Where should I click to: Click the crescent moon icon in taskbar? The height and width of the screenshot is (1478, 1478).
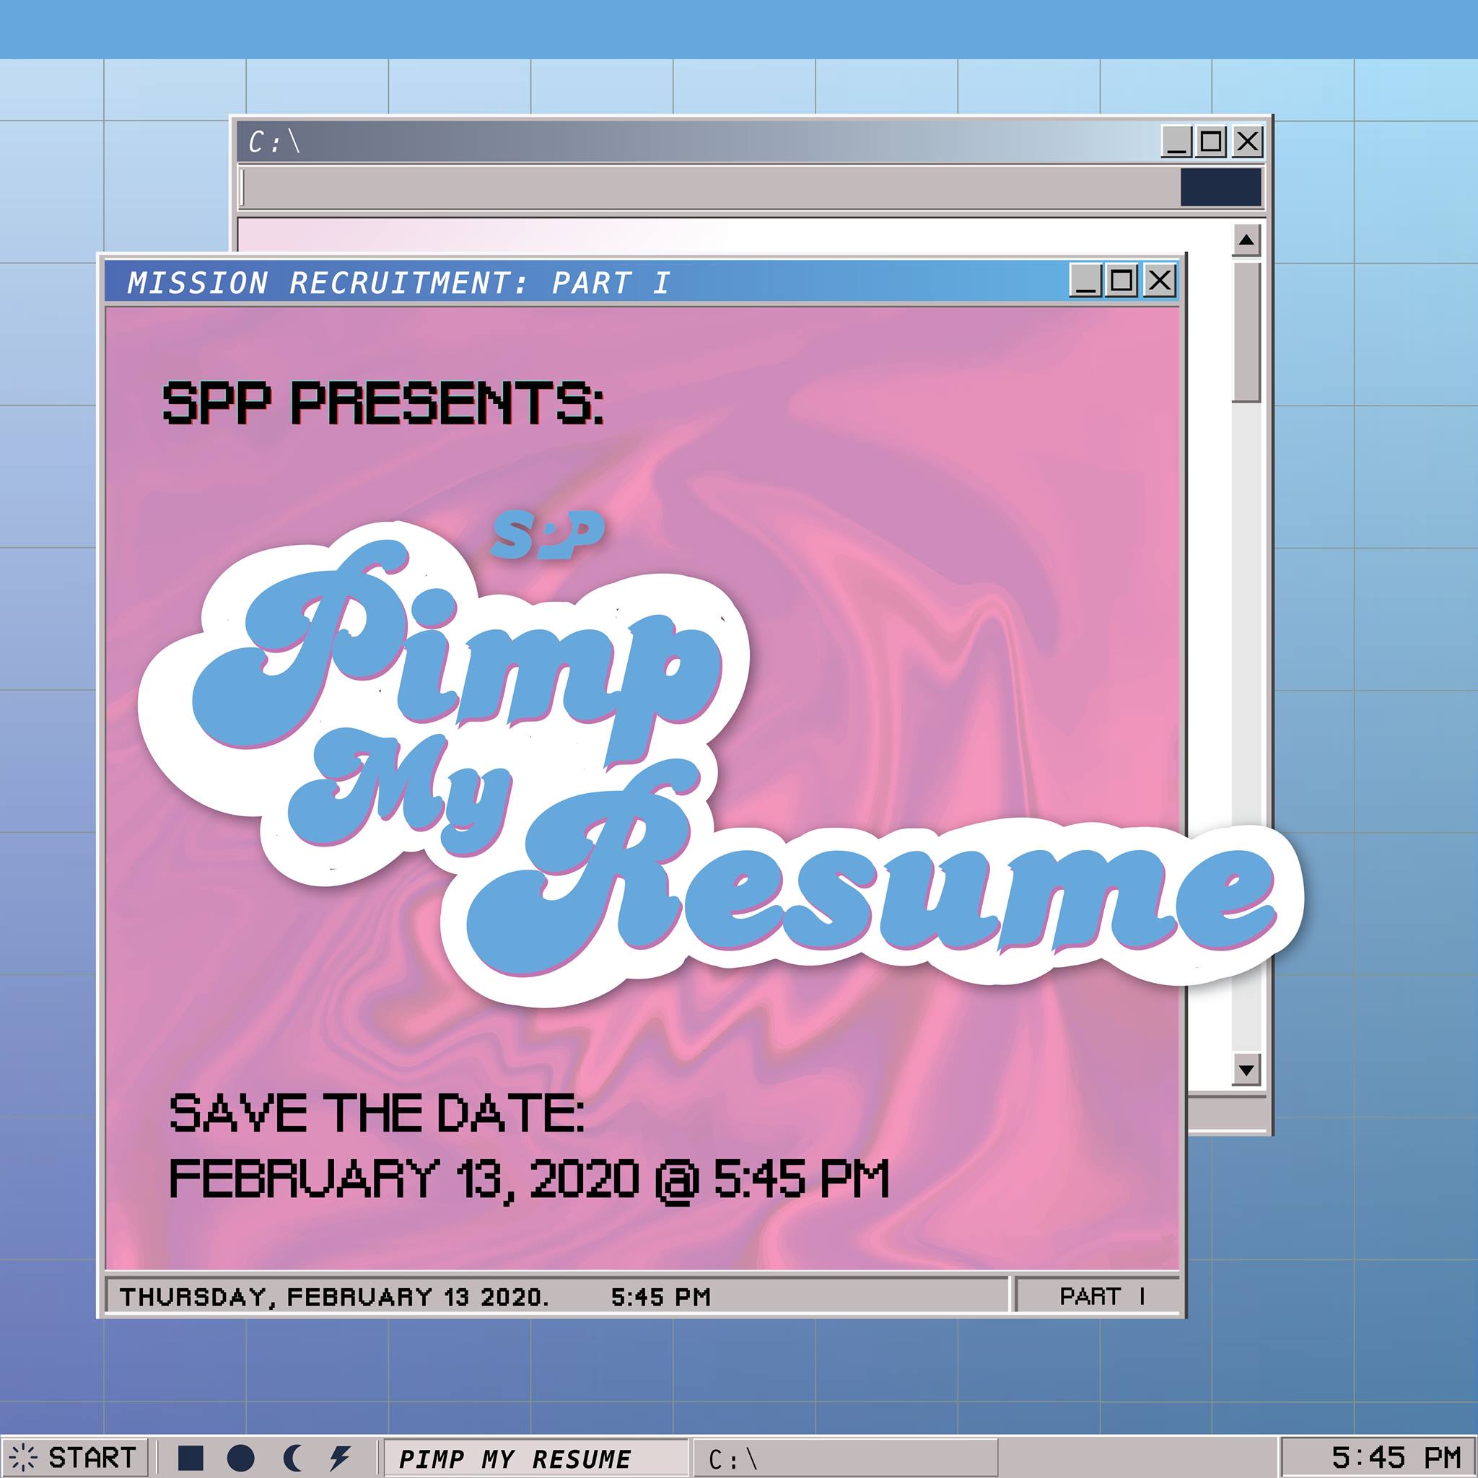click(x=292, y=1457)
